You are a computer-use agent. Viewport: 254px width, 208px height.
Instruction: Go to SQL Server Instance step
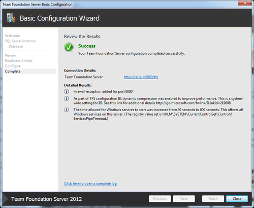(x=20, y=41)
